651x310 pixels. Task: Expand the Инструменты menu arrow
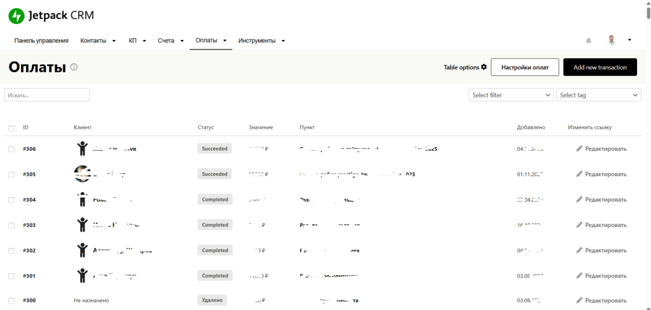point(283,41)
